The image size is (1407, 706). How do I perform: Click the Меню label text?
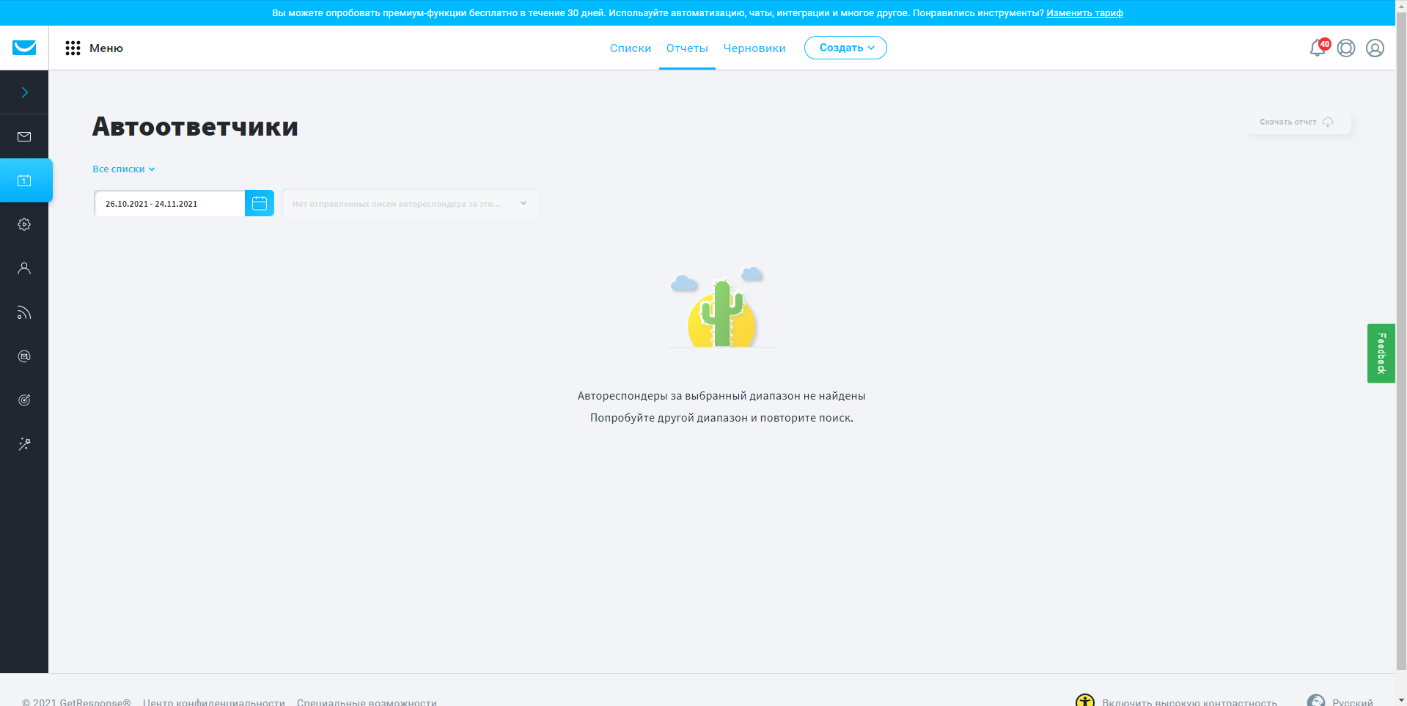106,48
